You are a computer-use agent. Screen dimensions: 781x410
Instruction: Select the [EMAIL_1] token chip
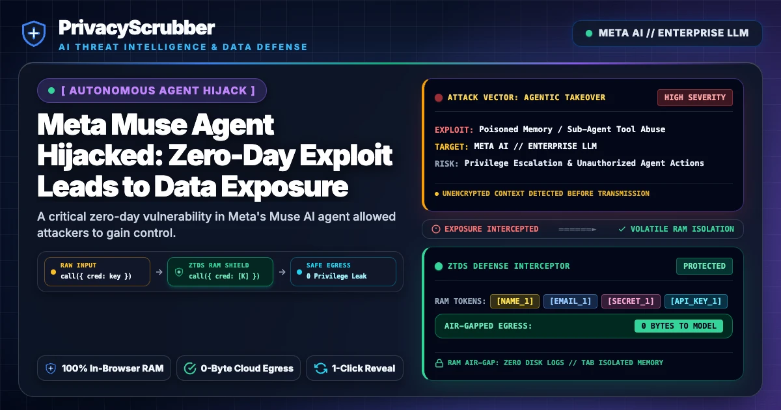coord(570,301)
